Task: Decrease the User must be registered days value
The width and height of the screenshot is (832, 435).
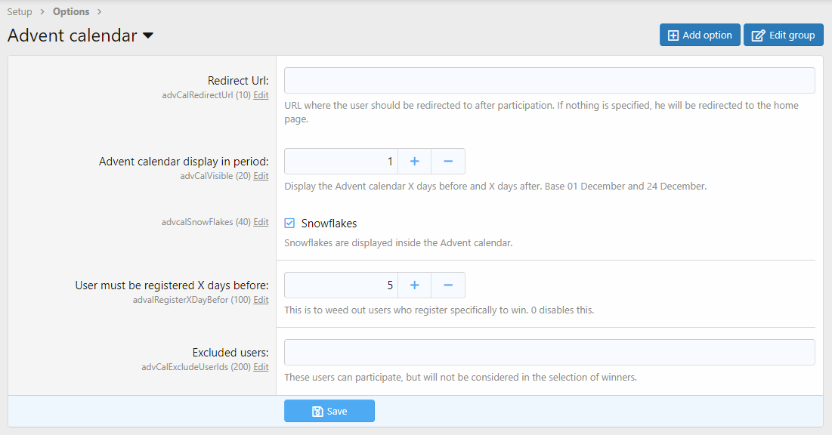Action: pyautogui.click(x=448, y=285)
